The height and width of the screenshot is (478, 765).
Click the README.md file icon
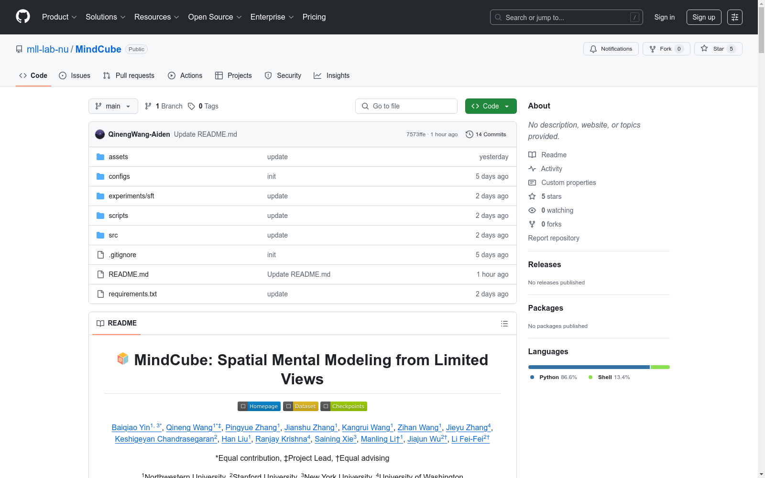coord(100,274)
